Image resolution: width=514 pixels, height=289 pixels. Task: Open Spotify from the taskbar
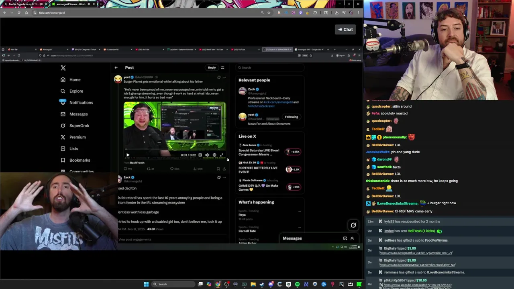297,284
